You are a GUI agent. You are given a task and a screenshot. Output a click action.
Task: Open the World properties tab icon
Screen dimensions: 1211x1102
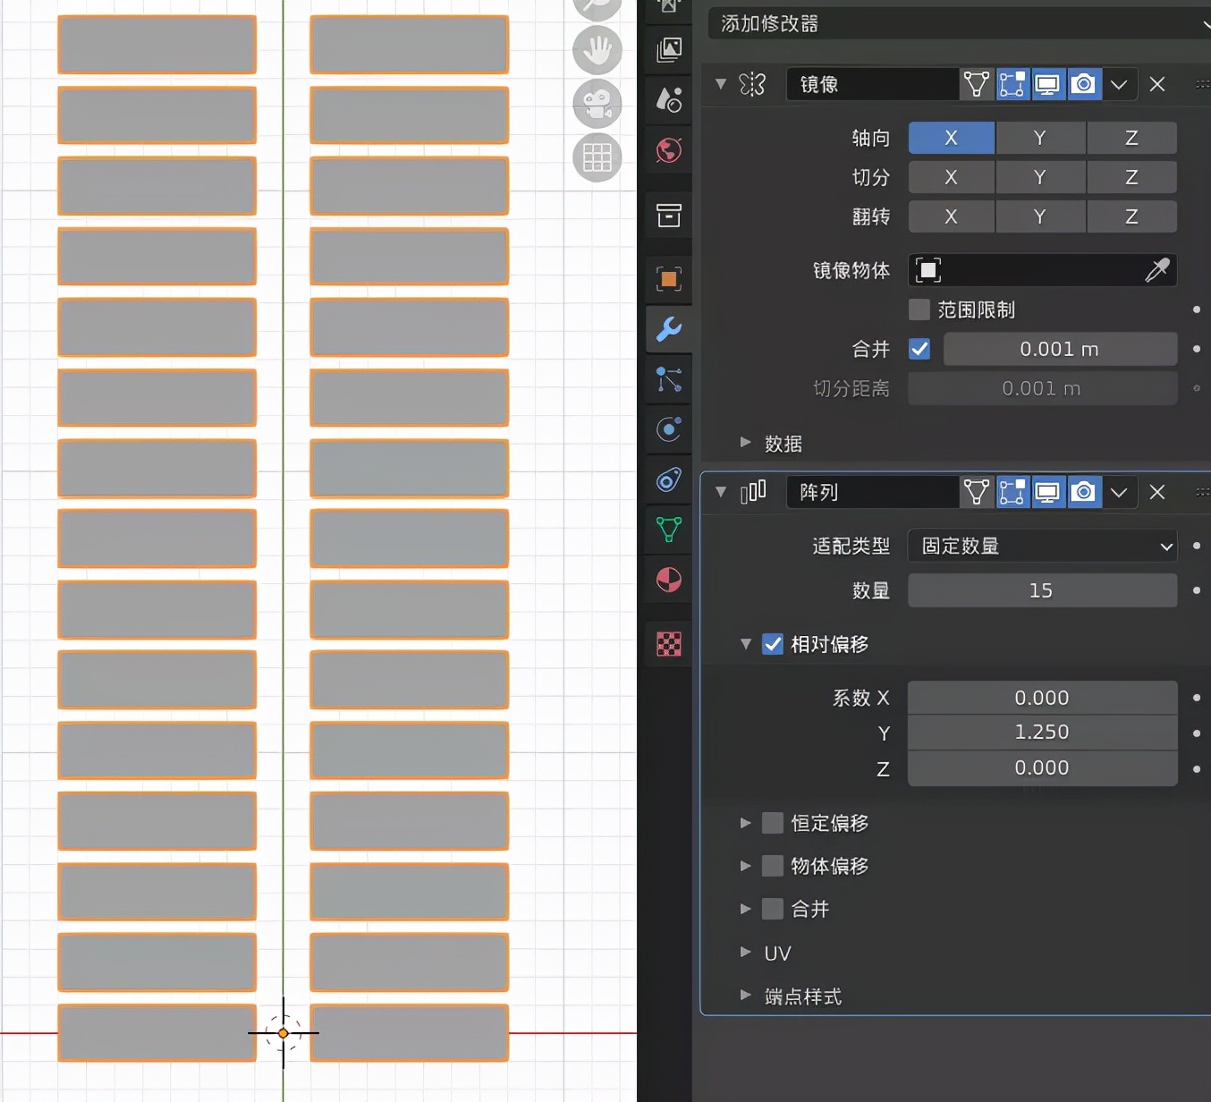pos(668,150)
